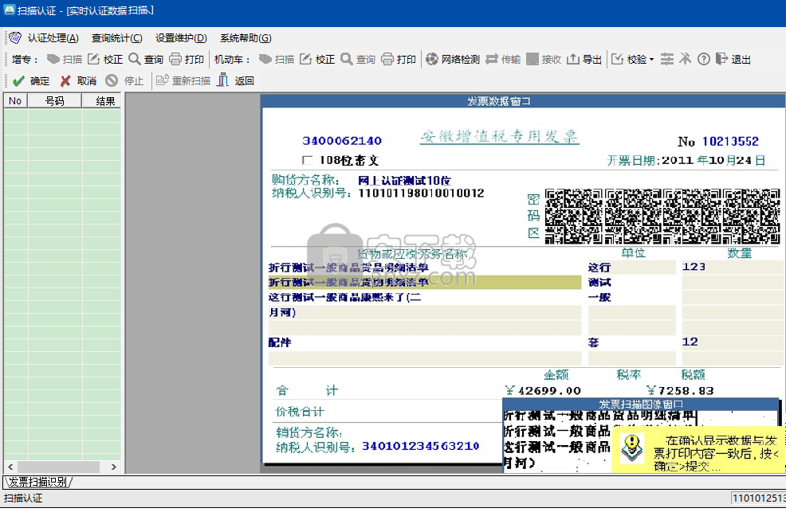Click the 发票扫描图像窗口 title bar
Screen dimensions: 786x512
pyautogui.click(x=640, y=404)
